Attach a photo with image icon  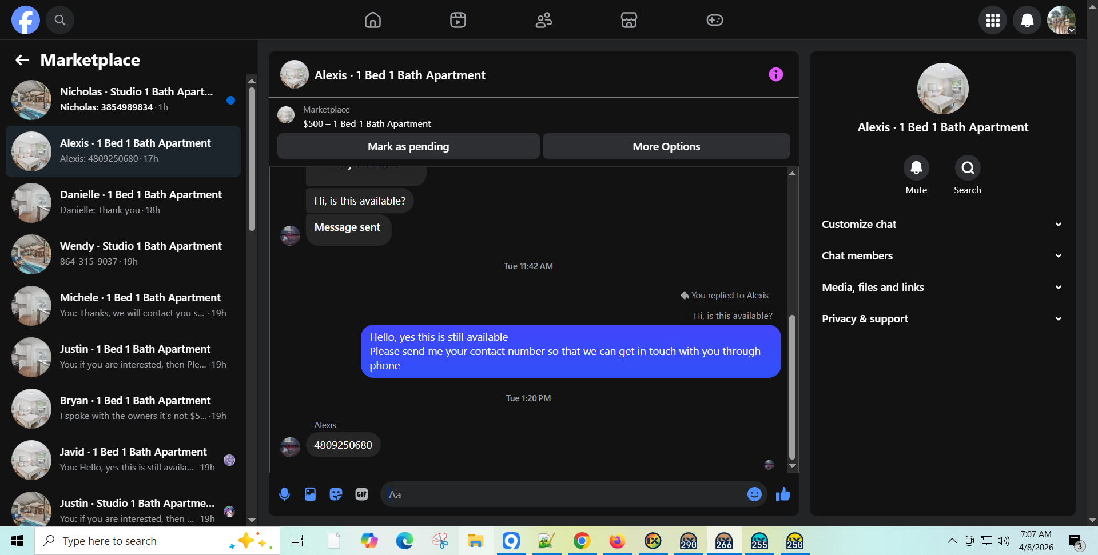coord(310,494)
